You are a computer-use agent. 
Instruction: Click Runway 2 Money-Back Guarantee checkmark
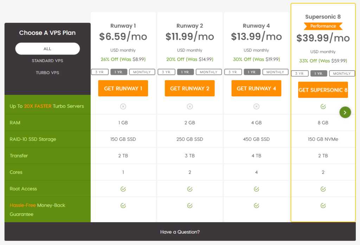[189, 206]
